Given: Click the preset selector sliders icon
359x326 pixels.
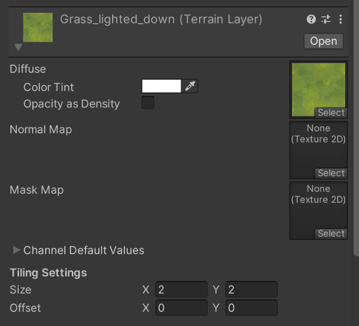Looking at the screenshot, I should (326, 20).
